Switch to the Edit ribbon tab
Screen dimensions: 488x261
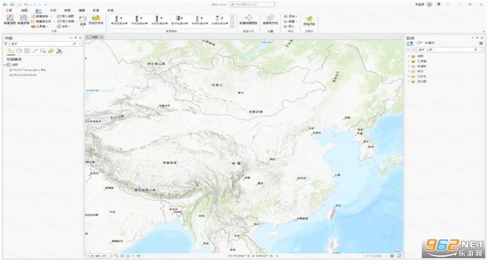coord(81,10)
